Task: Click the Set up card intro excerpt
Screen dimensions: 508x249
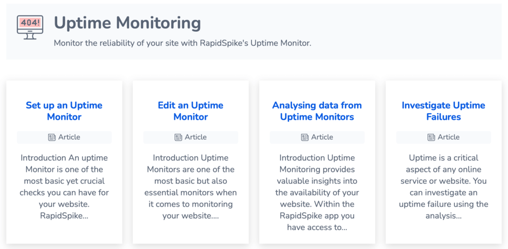Action: 64,187
